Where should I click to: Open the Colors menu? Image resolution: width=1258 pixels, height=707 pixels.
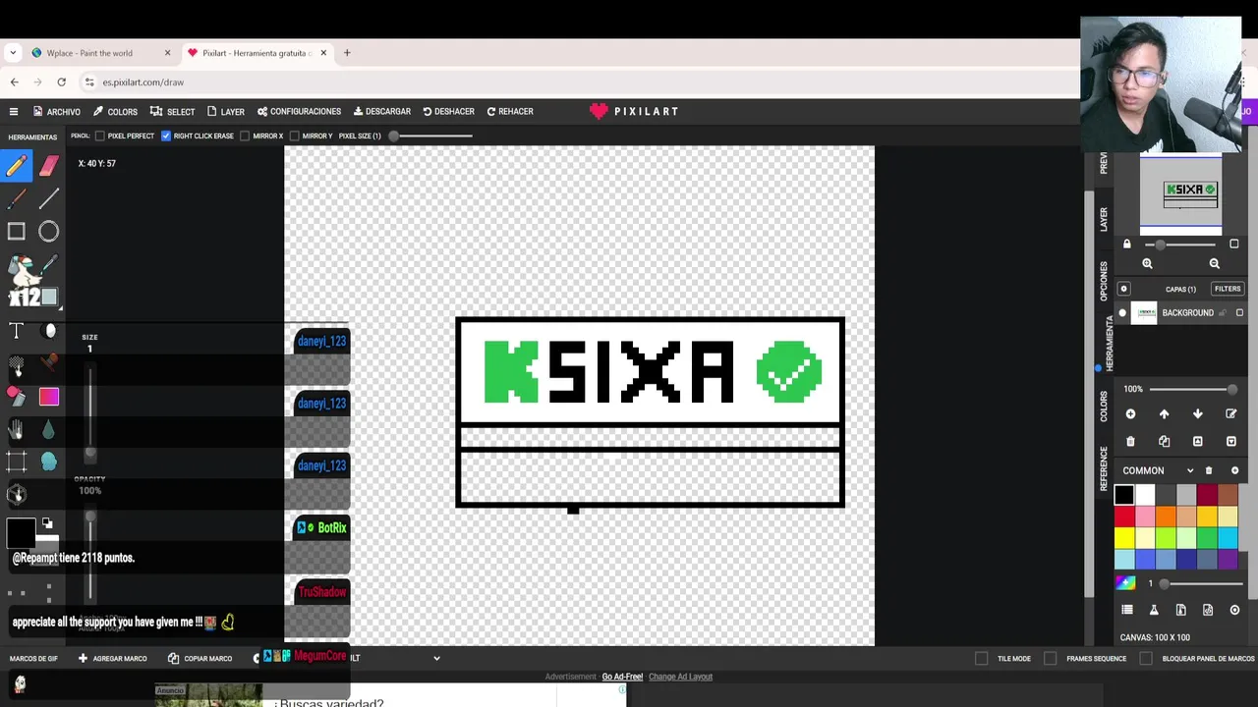coord(116,112)
